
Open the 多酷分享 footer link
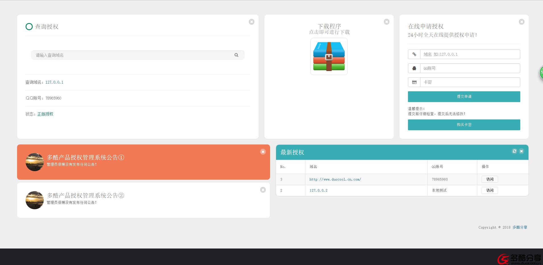click(x=520, y=227)
